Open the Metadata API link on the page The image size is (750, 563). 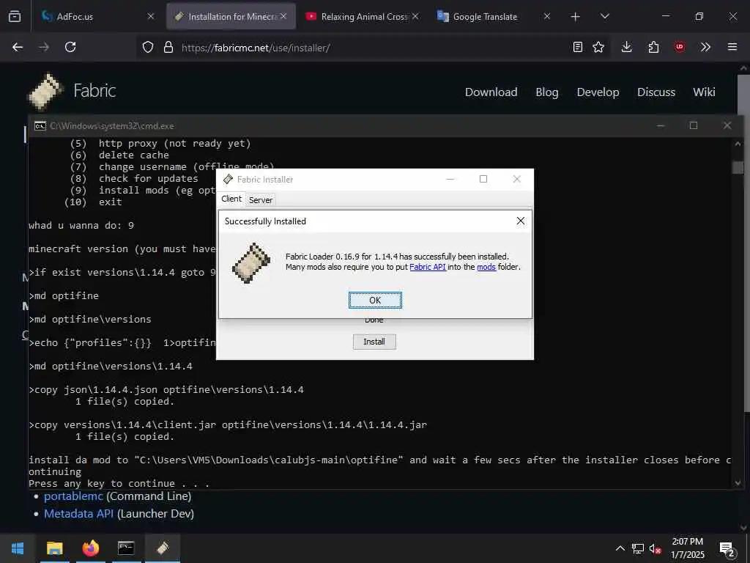[79, 514]
